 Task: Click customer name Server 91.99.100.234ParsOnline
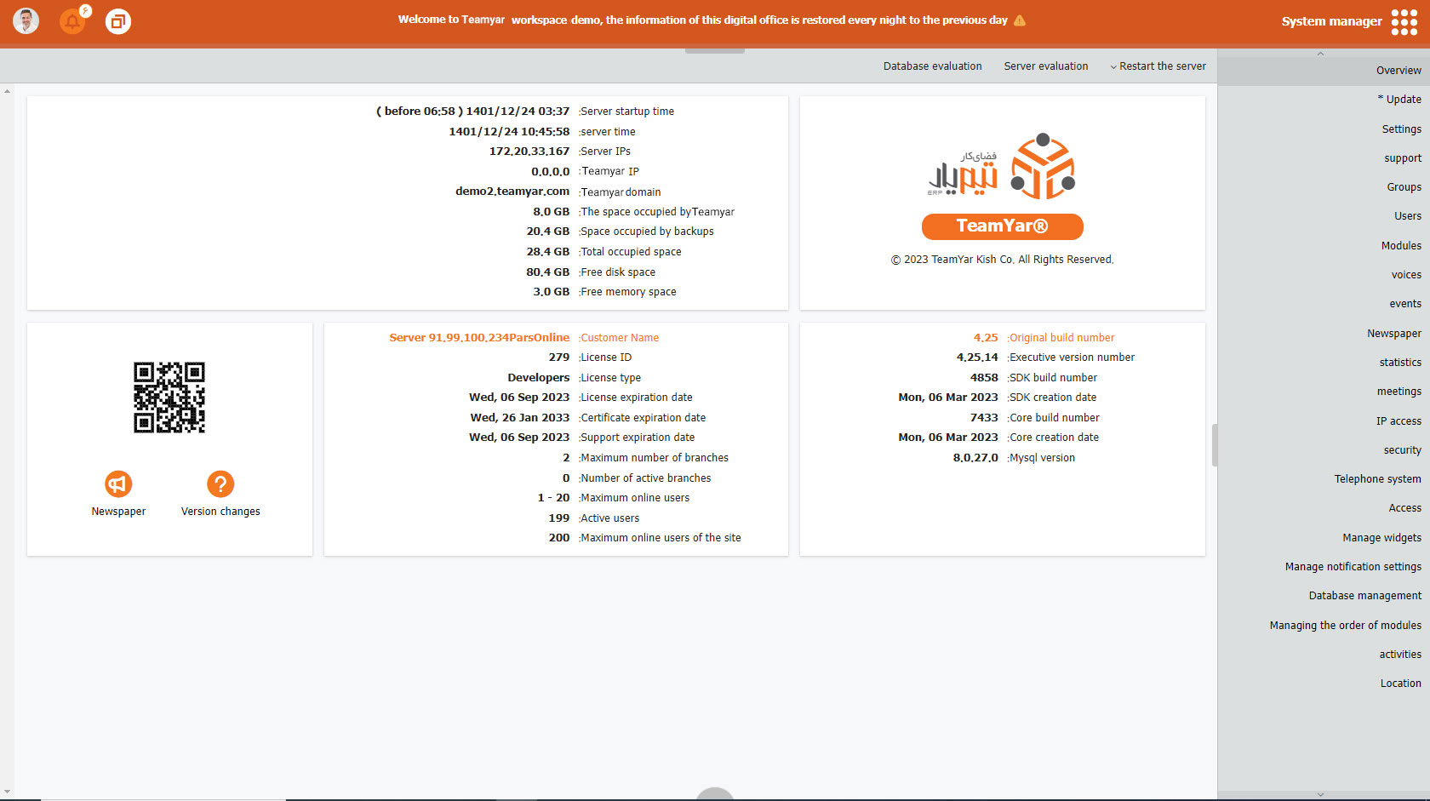tap(479, 338)
